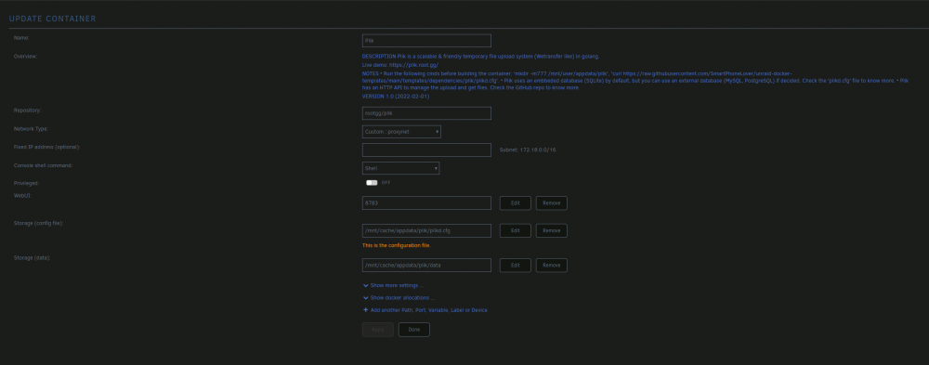Screen dimensions: 929x365
Task: Edit the Storage config file path
Action: point(515,230)
